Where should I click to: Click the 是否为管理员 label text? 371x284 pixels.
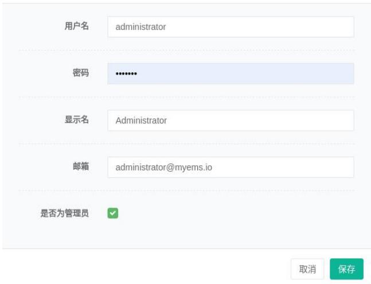[64, 214]
